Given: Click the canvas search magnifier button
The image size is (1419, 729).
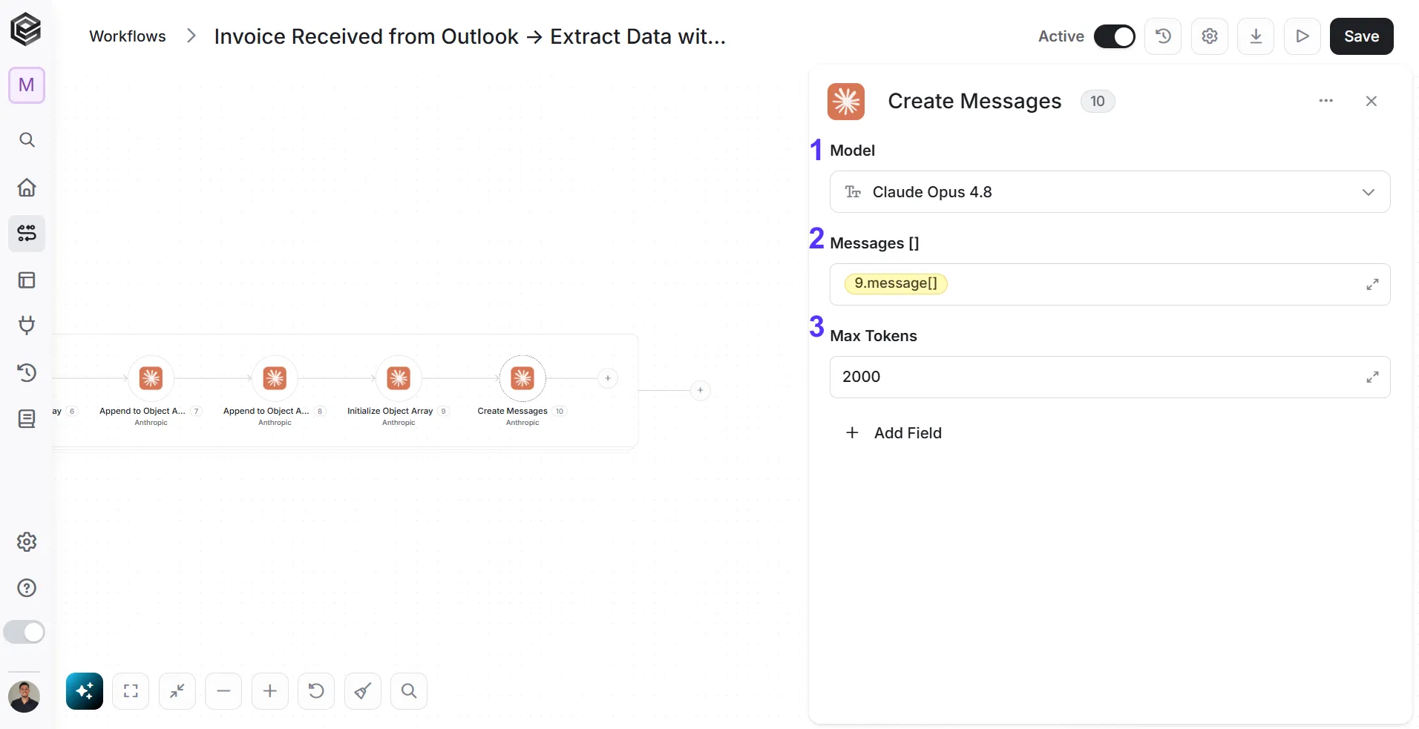Looking at the screenshot, I should tap(409, 691).
